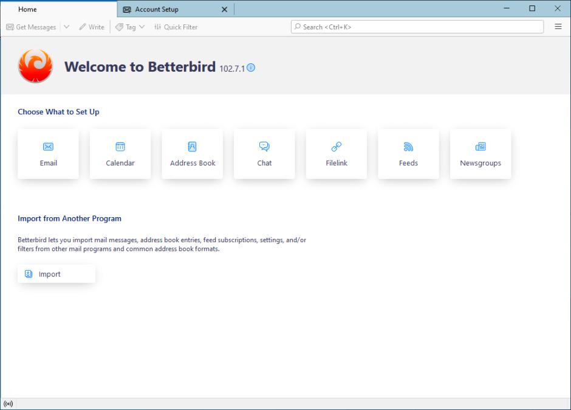Click the chat bubbles icon
This screenshot has height=410, width=571.
click(264, 147)
